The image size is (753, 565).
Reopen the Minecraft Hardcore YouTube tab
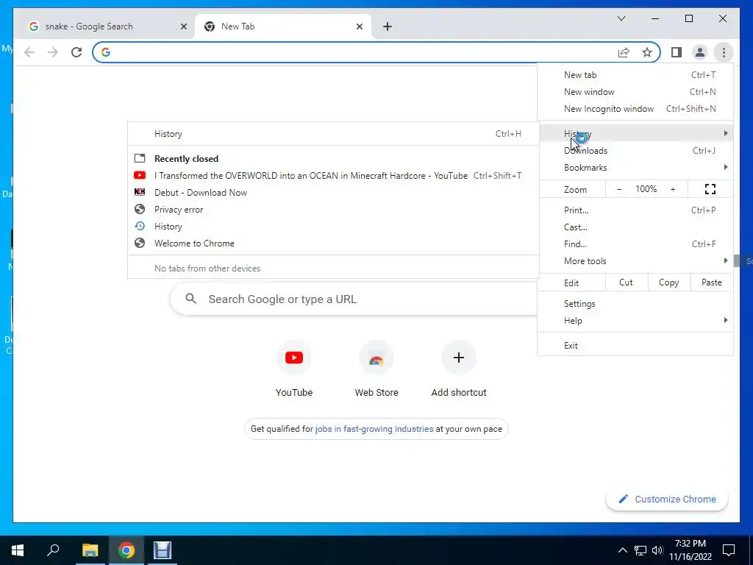pyautogui.click(x=333, y=175)
